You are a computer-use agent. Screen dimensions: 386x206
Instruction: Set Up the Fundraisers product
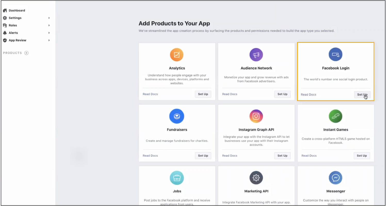tap(203, 156)
